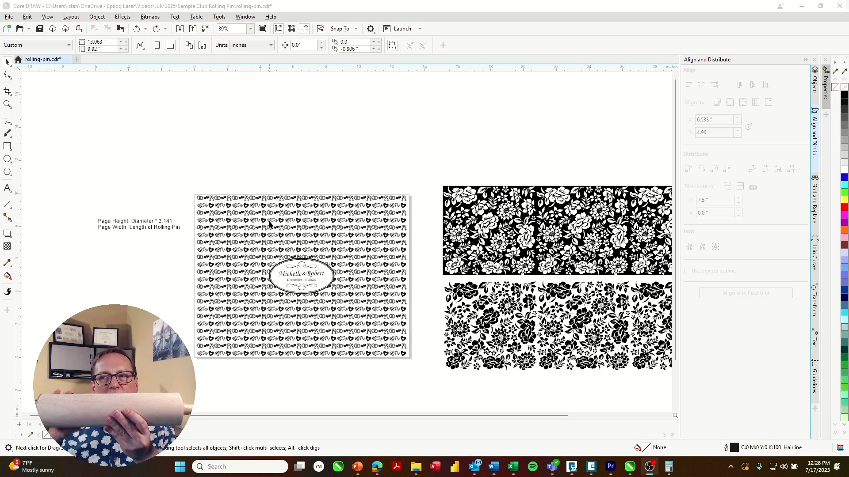This screenshot has width=849, height=477.
Task: Open the Effects menu
Action: 122,17
